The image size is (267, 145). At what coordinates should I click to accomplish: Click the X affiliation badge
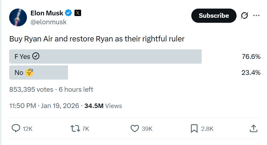tap(77, 13)
